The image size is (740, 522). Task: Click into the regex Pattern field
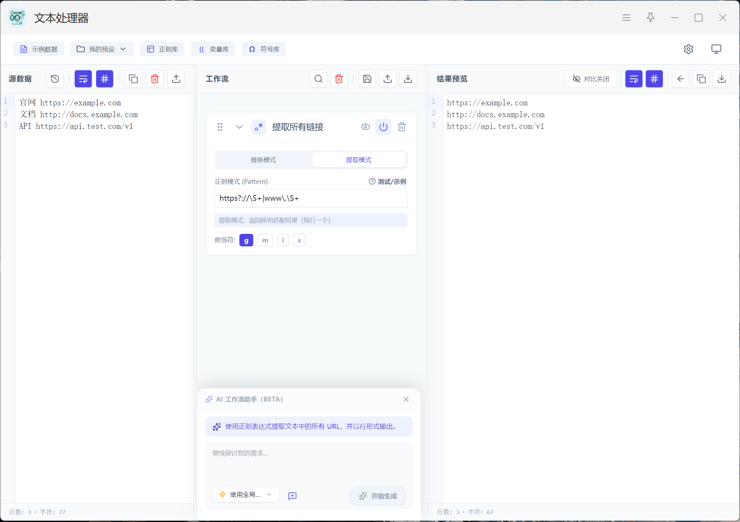click(x=311, y=198)
